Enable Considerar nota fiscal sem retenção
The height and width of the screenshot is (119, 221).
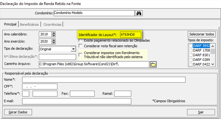(80, 46)
